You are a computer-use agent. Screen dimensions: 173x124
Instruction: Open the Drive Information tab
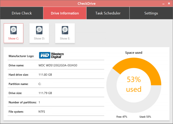click(x=65, y=13)
